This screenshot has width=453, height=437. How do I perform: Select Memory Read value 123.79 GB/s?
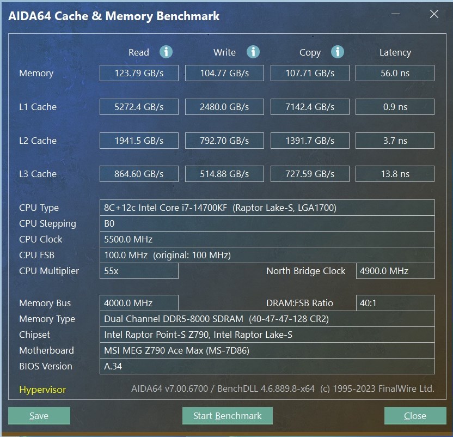click(139, 73)
